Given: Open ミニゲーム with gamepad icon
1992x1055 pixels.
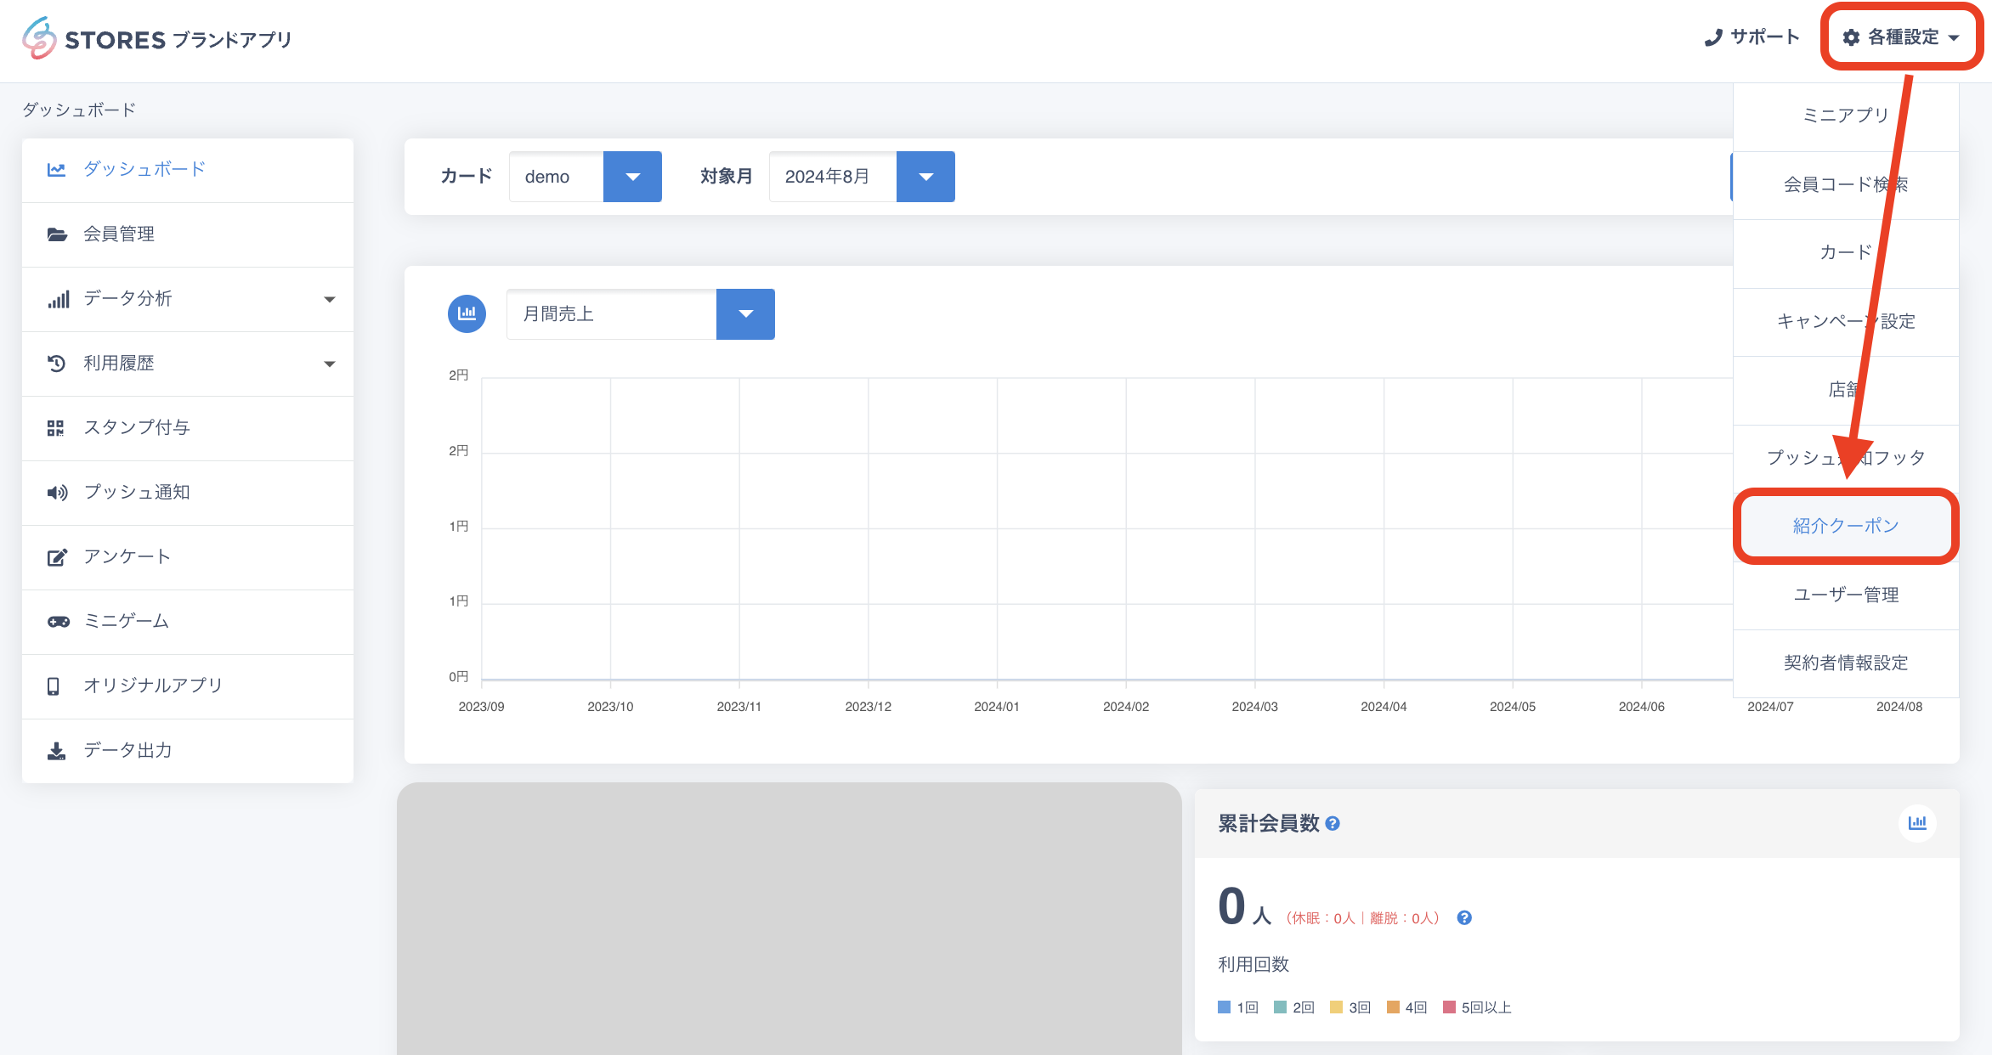Looking at the screenshot, I should [x=126, y=621].
